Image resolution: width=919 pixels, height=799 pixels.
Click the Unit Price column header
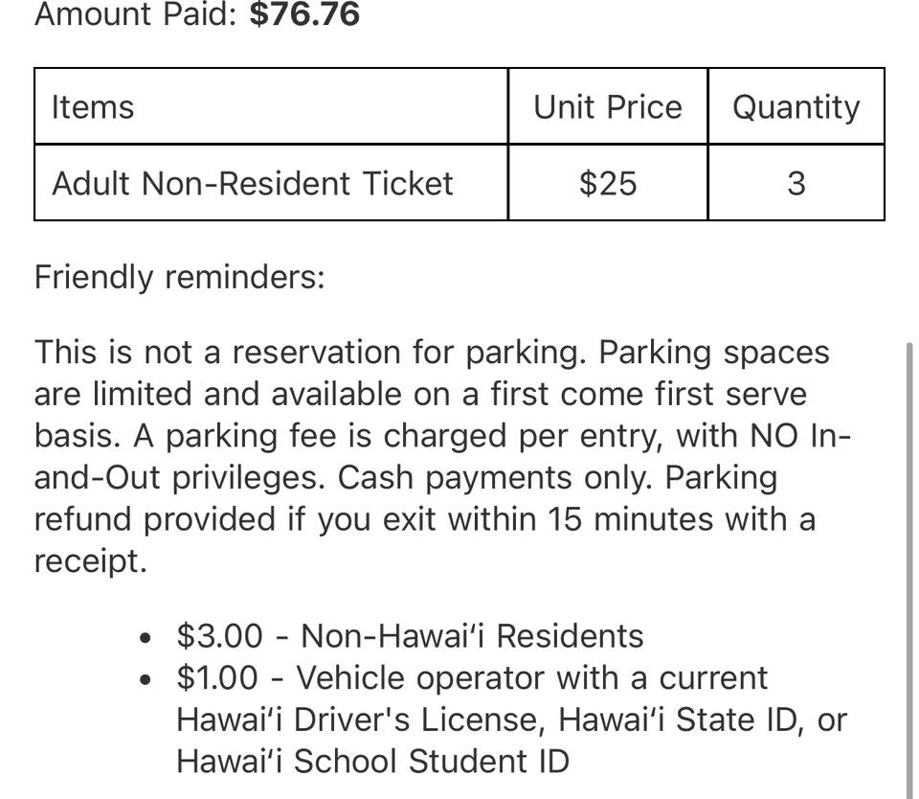coord(608,106)
